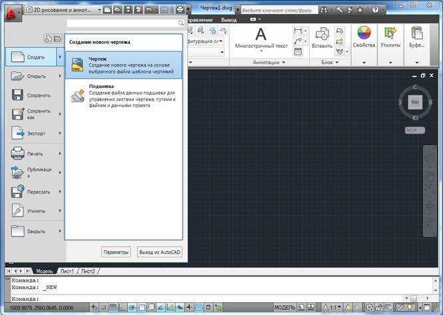Click the Параметры button
Viewport: 443px width, 315px height.
click(x=116, y=252)
